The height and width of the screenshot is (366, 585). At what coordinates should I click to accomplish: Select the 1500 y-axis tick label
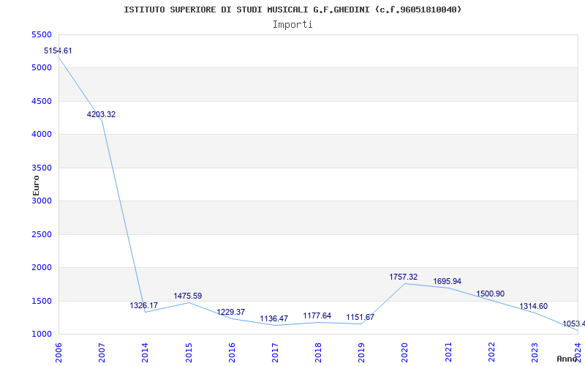tap(42, 301)
